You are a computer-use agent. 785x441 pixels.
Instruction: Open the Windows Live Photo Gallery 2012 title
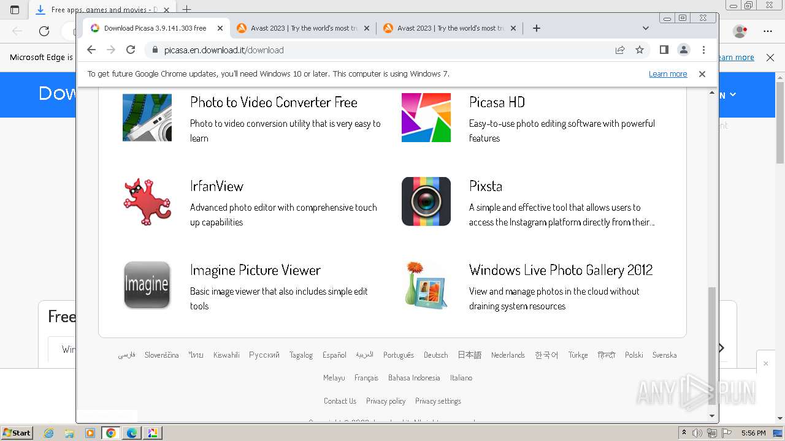point(561,270)
